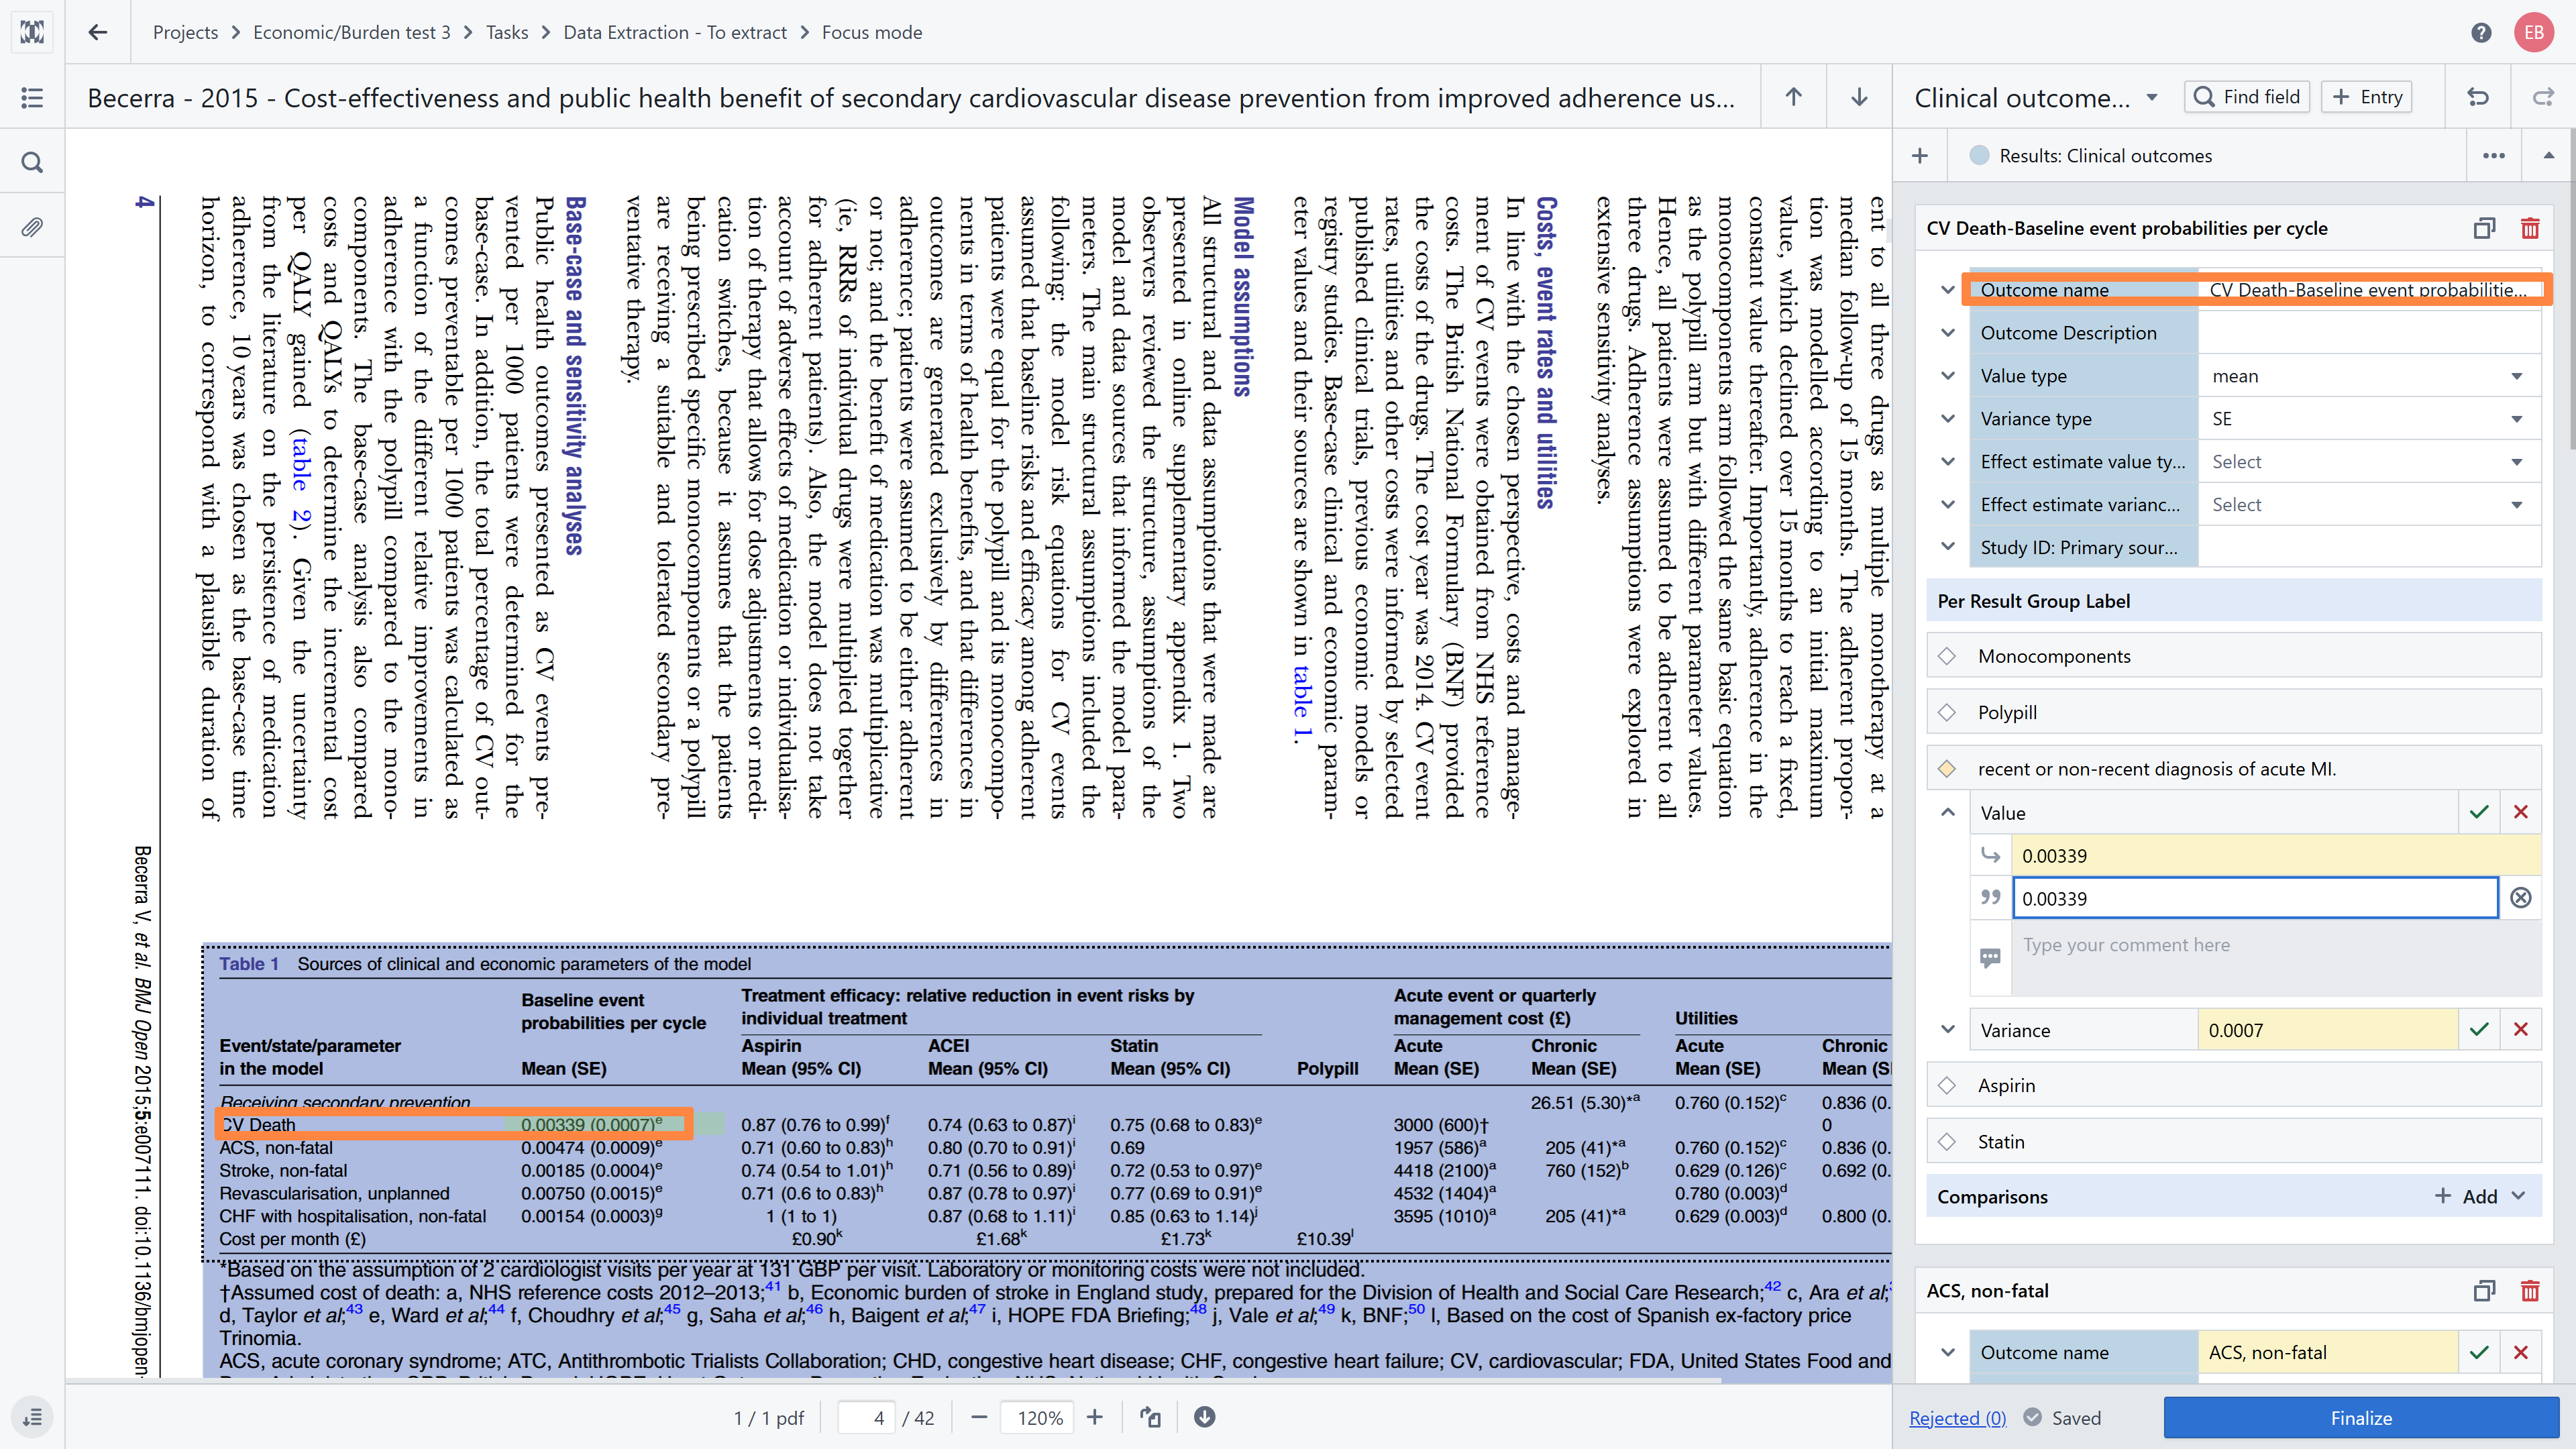Click Focus mode breadcrumb
This screenshot has width=2576, height=1449.
pos(872,32)
